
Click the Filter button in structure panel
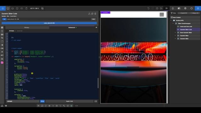(x=173, y=13)
